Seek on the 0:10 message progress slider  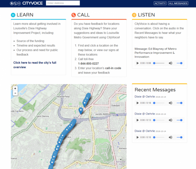pos(159,137)
